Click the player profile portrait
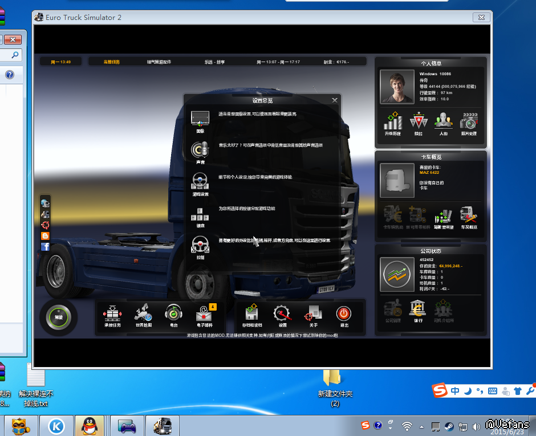This screenshot has width=536, height=436. coord(397,87)
